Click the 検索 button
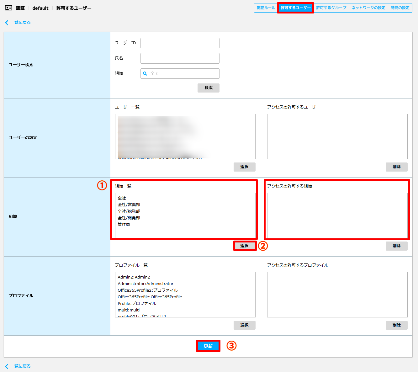418x372 pixels. pyautogui.click(x=209, y=88)
